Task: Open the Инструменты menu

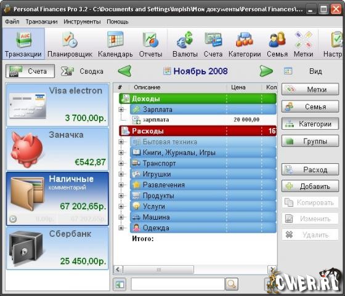Action: point(82,22)
